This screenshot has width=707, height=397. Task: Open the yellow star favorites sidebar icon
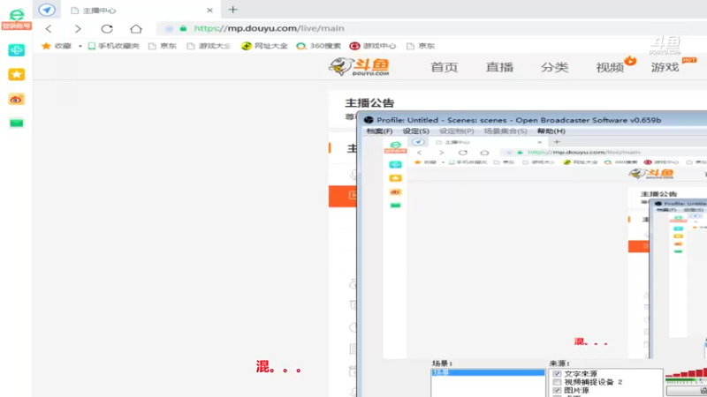(x=16, y=74)
